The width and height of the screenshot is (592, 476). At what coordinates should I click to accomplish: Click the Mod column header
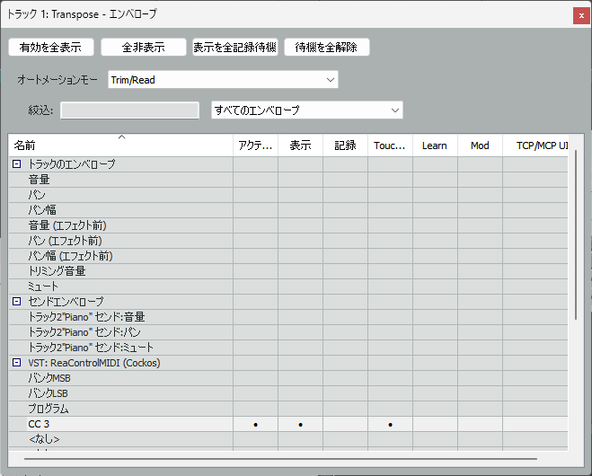(480, 145)
